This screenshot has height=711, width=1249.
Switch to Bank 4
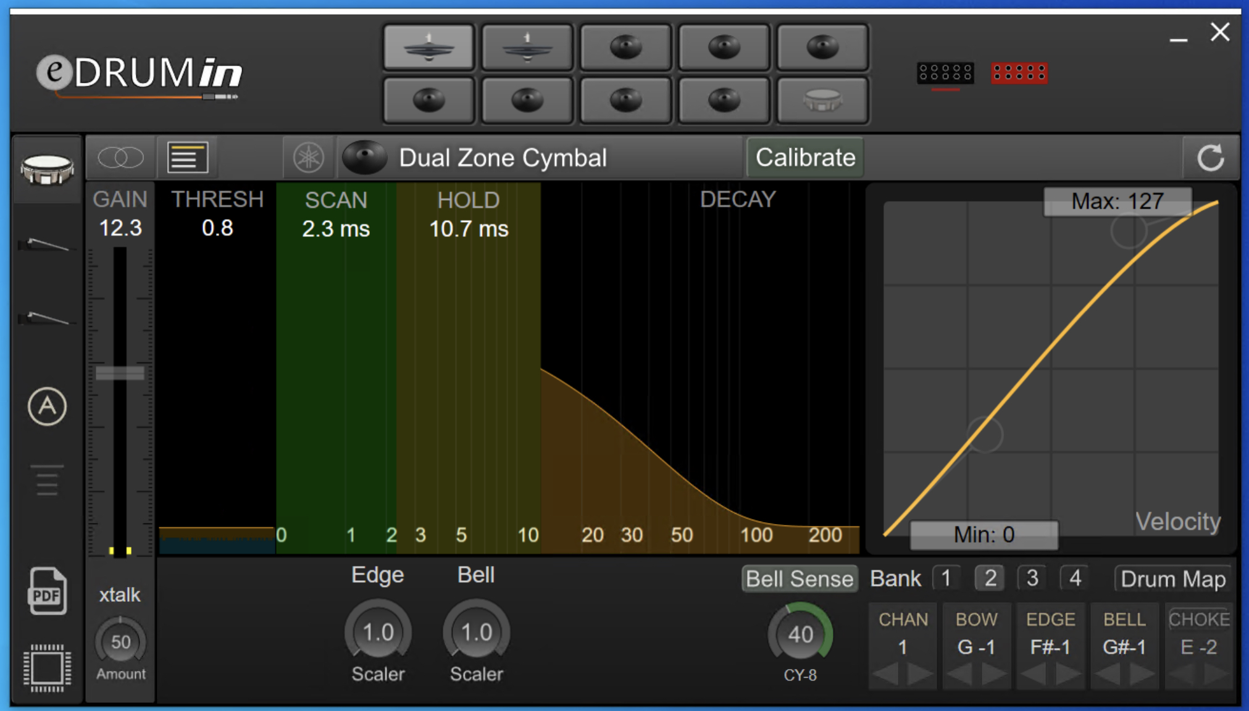(1075, 578)
